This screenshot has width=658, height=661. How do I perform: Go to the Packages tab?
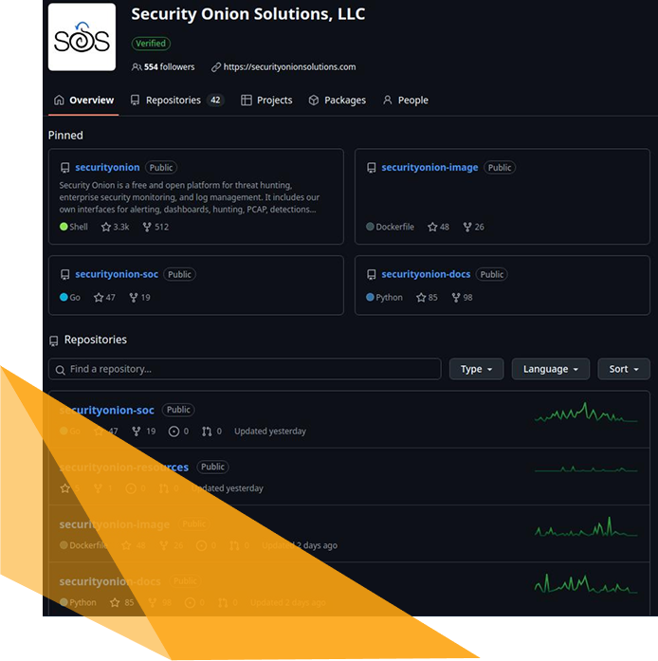[337, 101]
